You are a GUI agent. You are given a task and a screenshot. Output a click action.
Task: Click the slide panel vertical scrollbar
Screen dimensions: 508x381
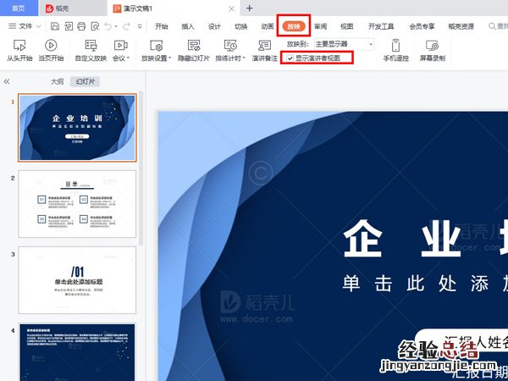(x=141, y=168)
